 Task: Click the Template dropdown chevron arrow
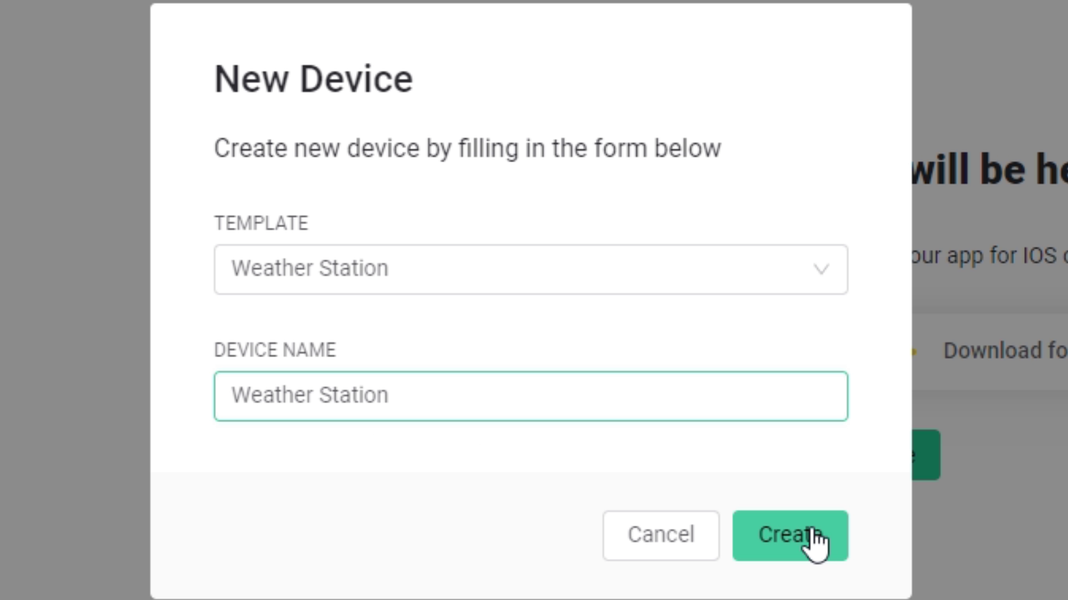(821, 270)
